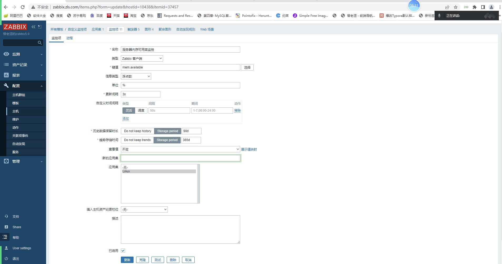502x264 pixels.
Task: Open the browser profile avatar
Action: click(x=491, y=7)
